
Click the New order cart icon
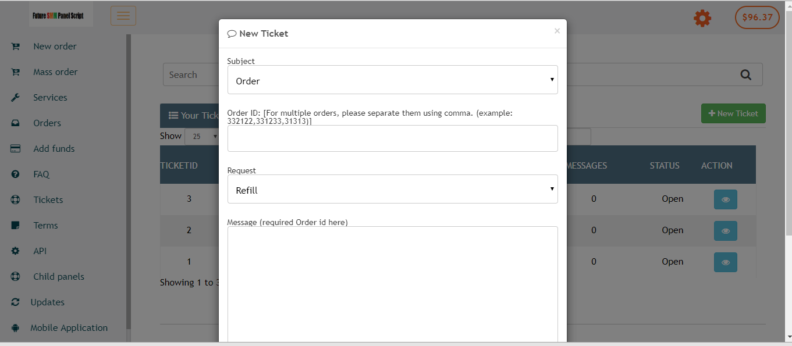16,47
